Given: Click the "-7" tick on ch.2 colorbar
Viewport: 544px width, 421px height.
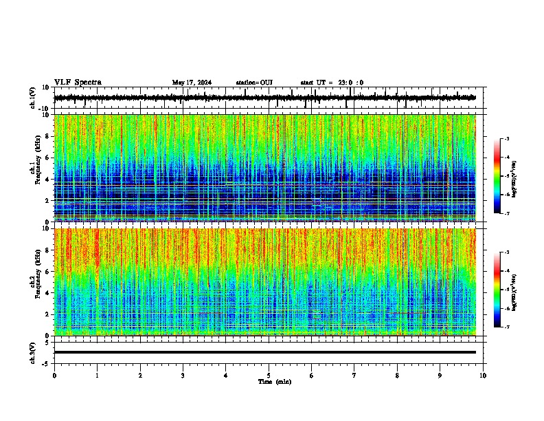Looking at the screenshot, I should (507, 327).
